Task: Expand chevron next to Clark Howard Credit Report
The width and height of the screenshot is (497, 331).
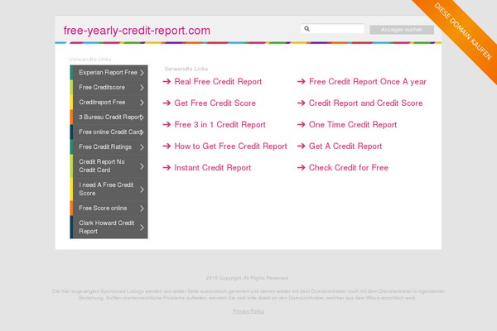Action: click(142, 228)
